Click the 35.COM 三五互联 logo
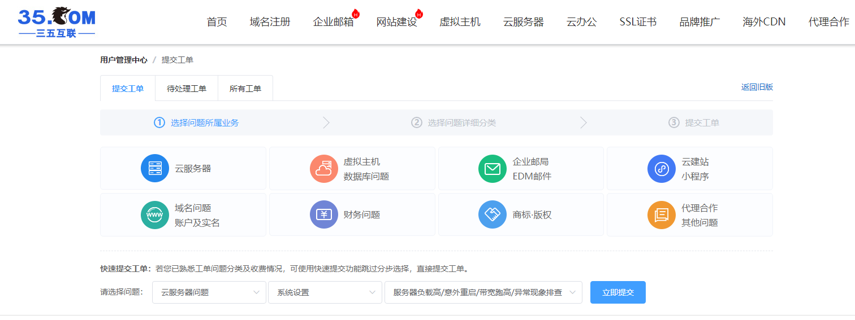Image resolution: width=855 pixels, height=320 pixels. click(x=57, y=22)
